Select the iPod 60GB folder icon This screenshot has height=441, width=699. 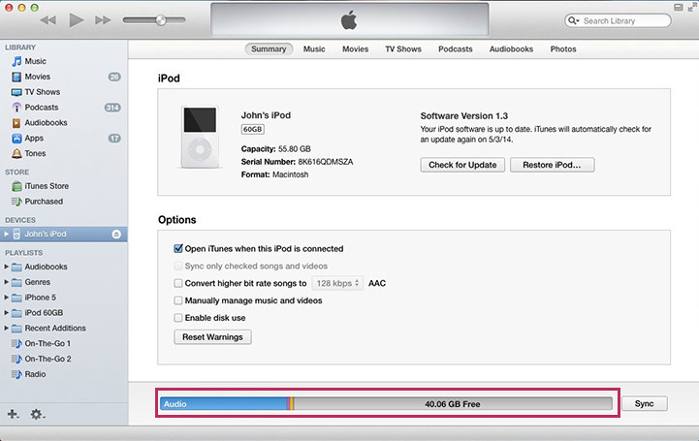[x=16, y=313]
